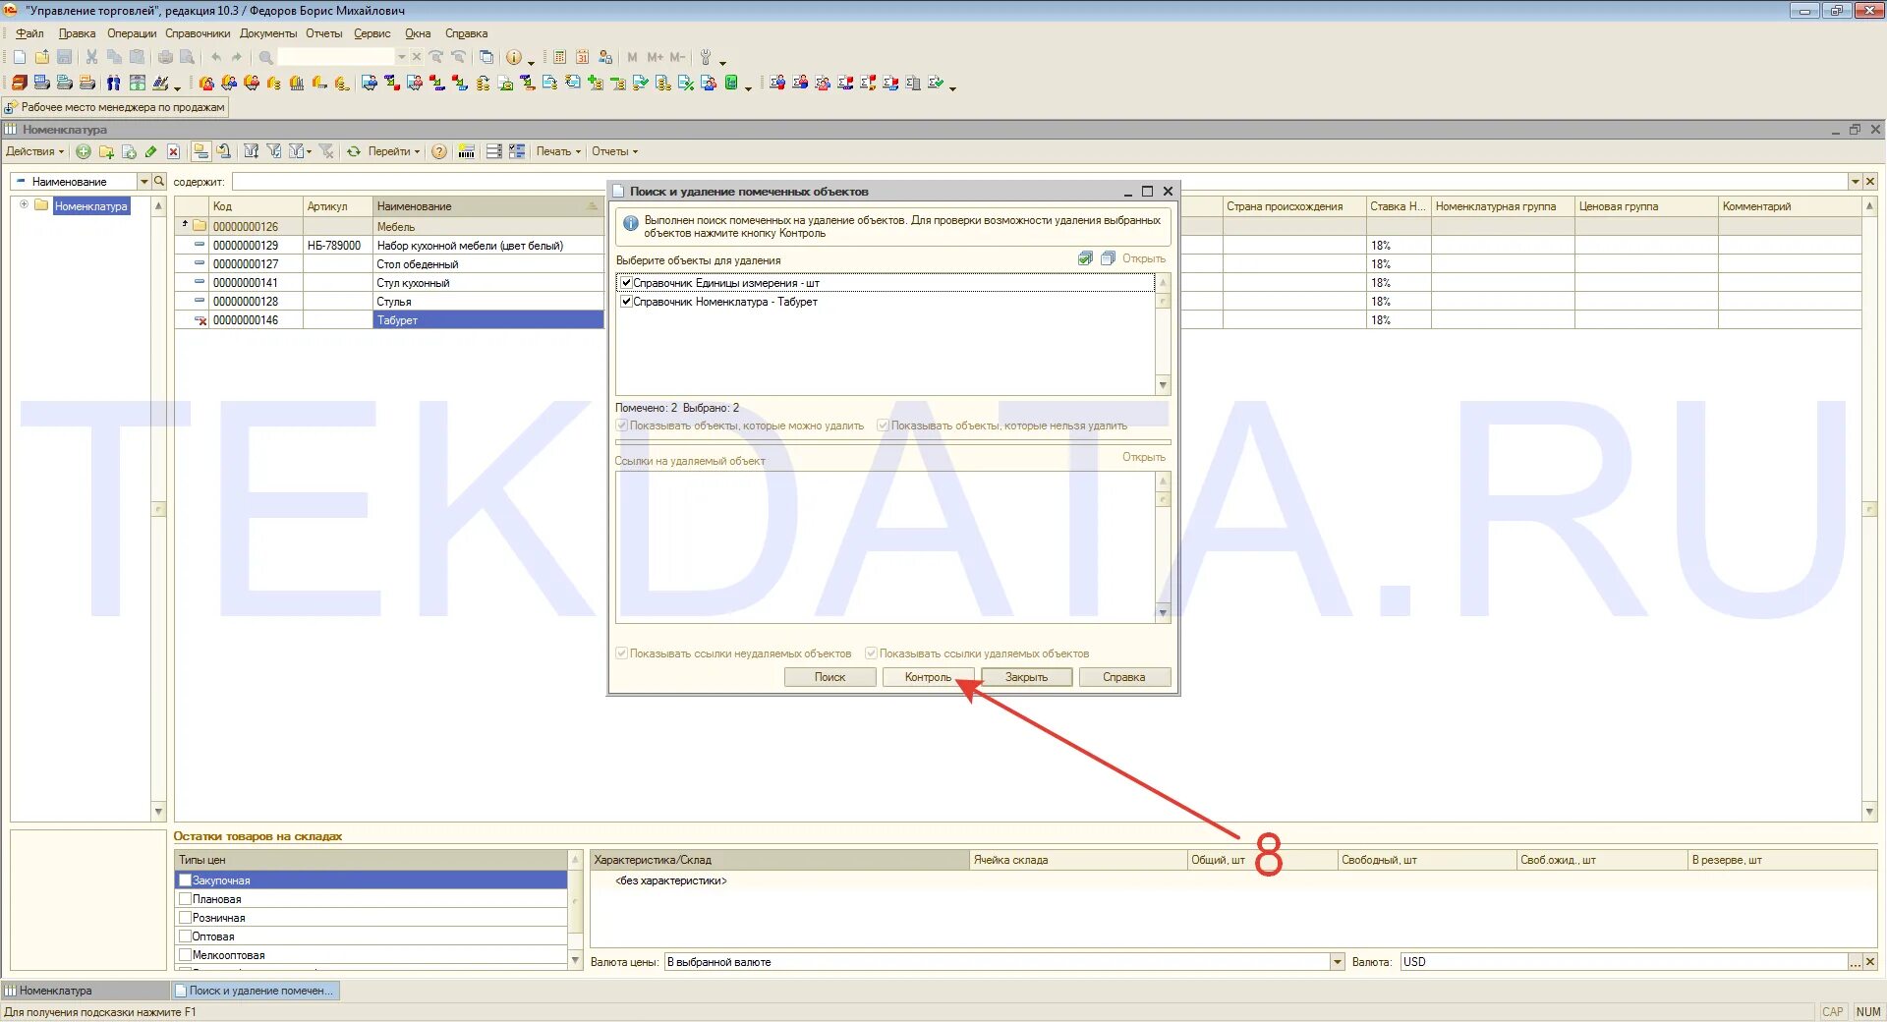Click the Валюта selection ellipsis button
Image resolution: width=1887 pixels, height=1022 pixels.
pyautogui.click(x=1855, y=962)
